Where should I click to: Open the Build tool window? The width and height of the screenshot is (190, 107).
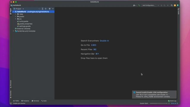pyautogui.click(x=44, y=101)
